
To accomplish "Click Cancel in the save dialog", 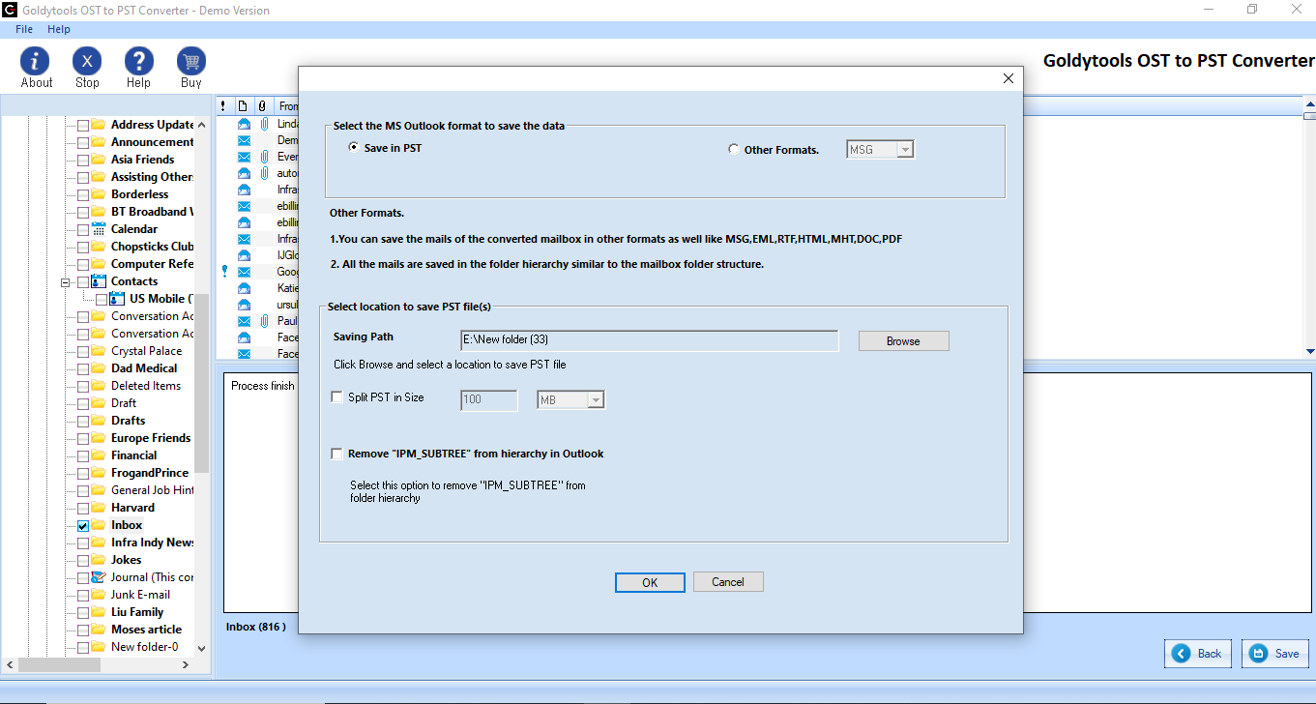I will tap(728, 582).
